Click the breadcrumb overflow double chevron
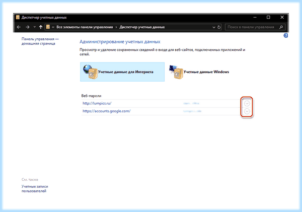Screen dimensions: 302x212 (53, 27)
